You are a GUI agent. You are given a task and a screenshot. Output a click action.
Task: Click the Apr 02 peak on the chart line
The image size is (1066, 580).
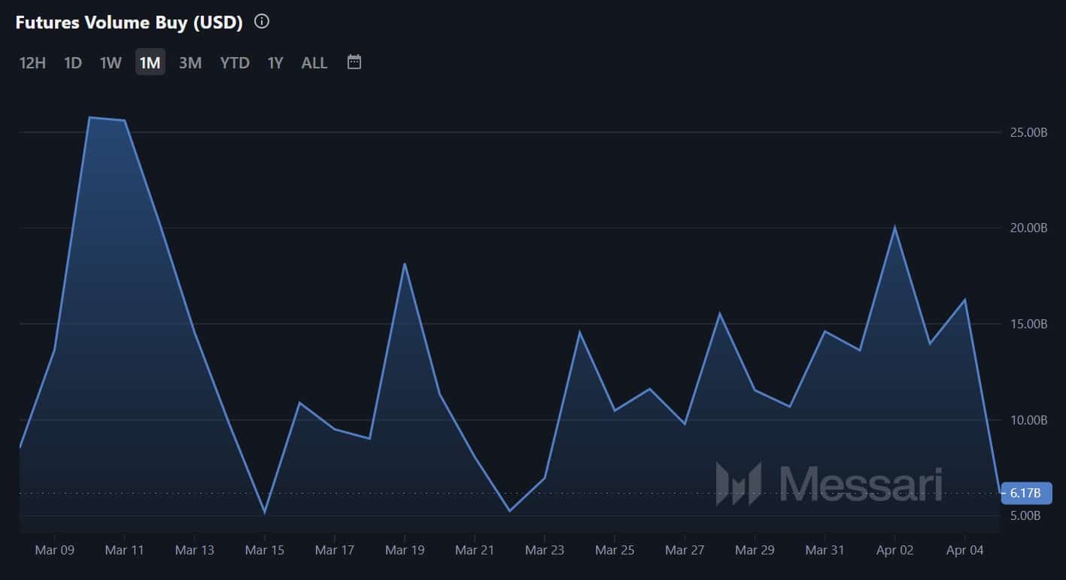(894, 227)
